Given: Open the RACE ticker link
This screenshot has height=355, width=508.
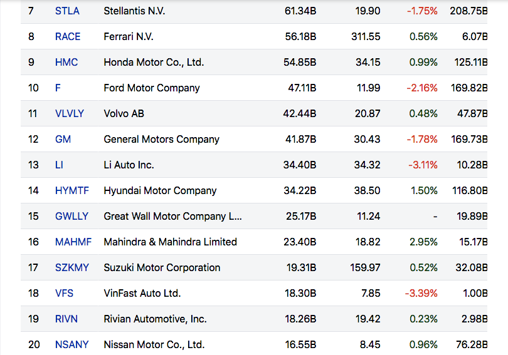Looking at the screenshot, I should click(68, 37).
